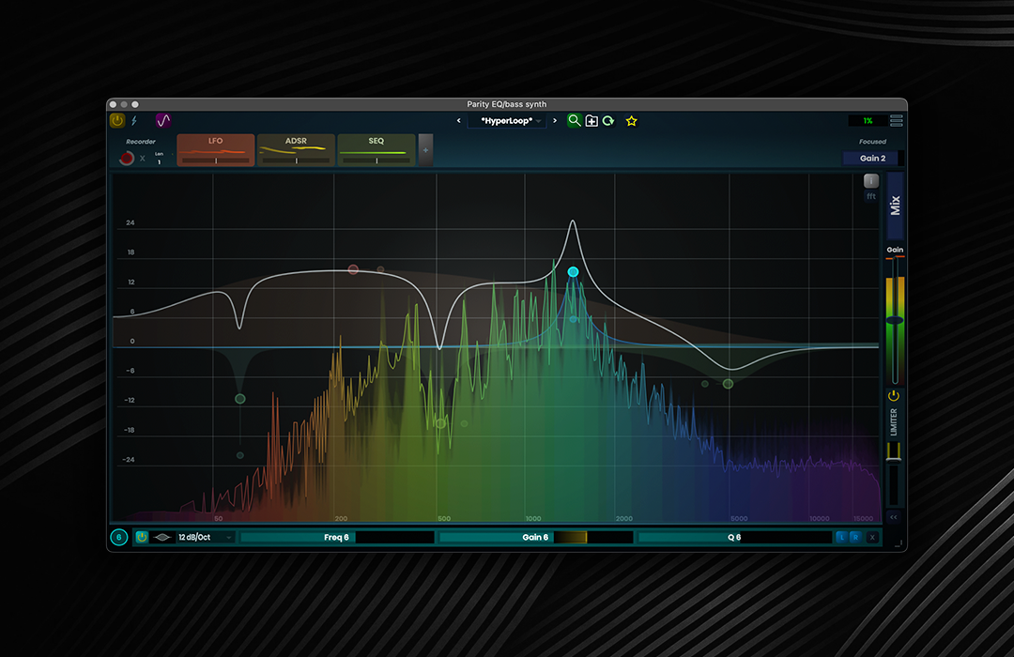Toggle the band 6 power button
1014x657 pixels.
(142, 538)
